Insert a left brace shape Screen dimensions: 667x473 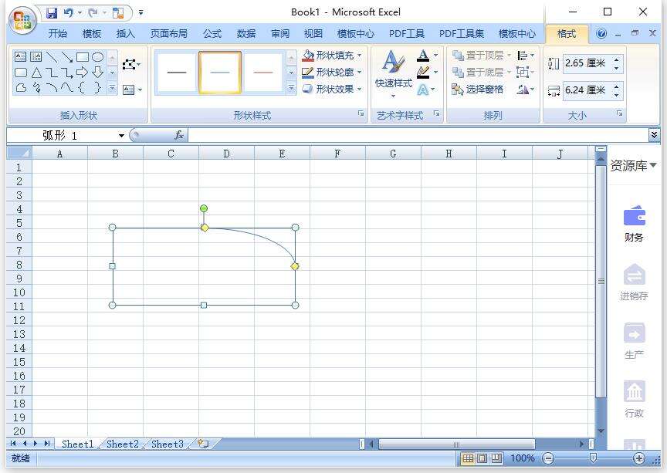83,88
